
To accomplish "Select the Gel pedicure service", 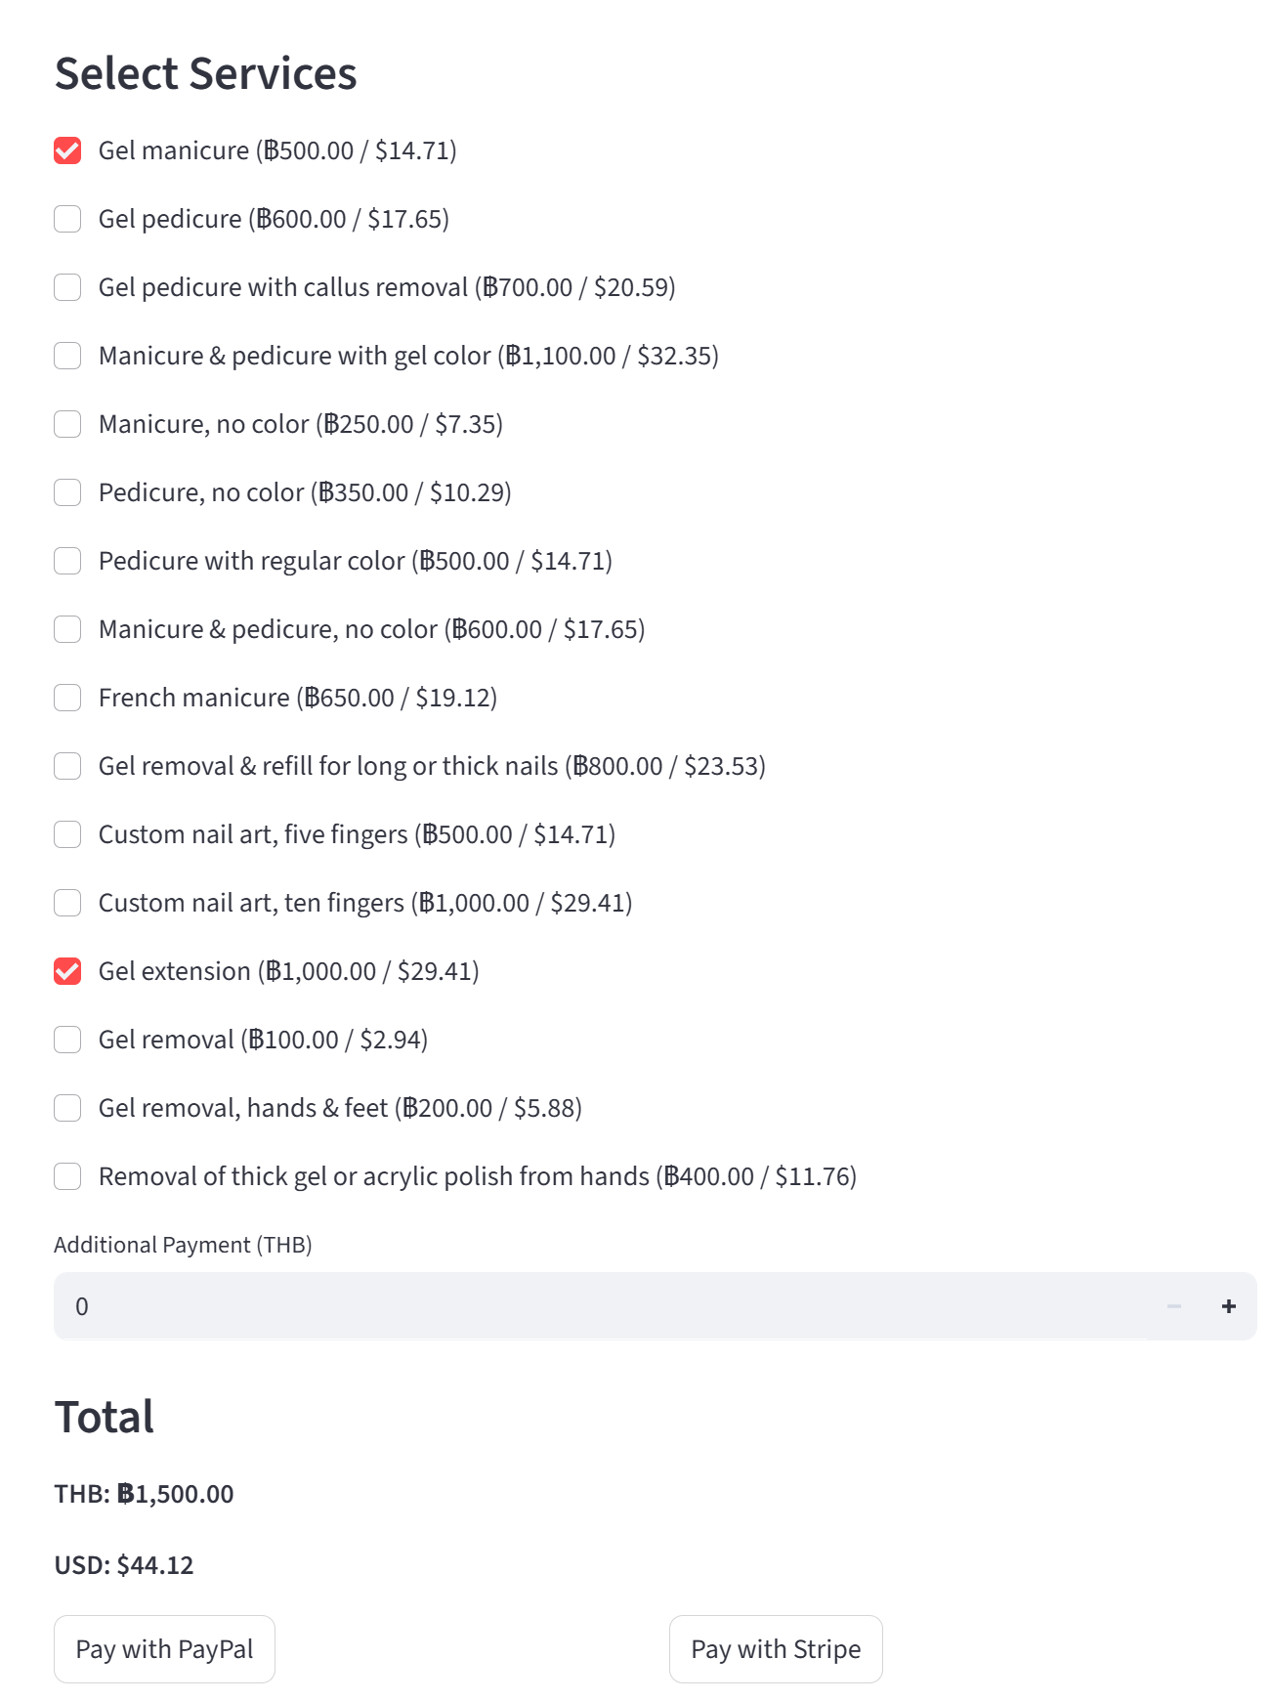I will 67,219.
